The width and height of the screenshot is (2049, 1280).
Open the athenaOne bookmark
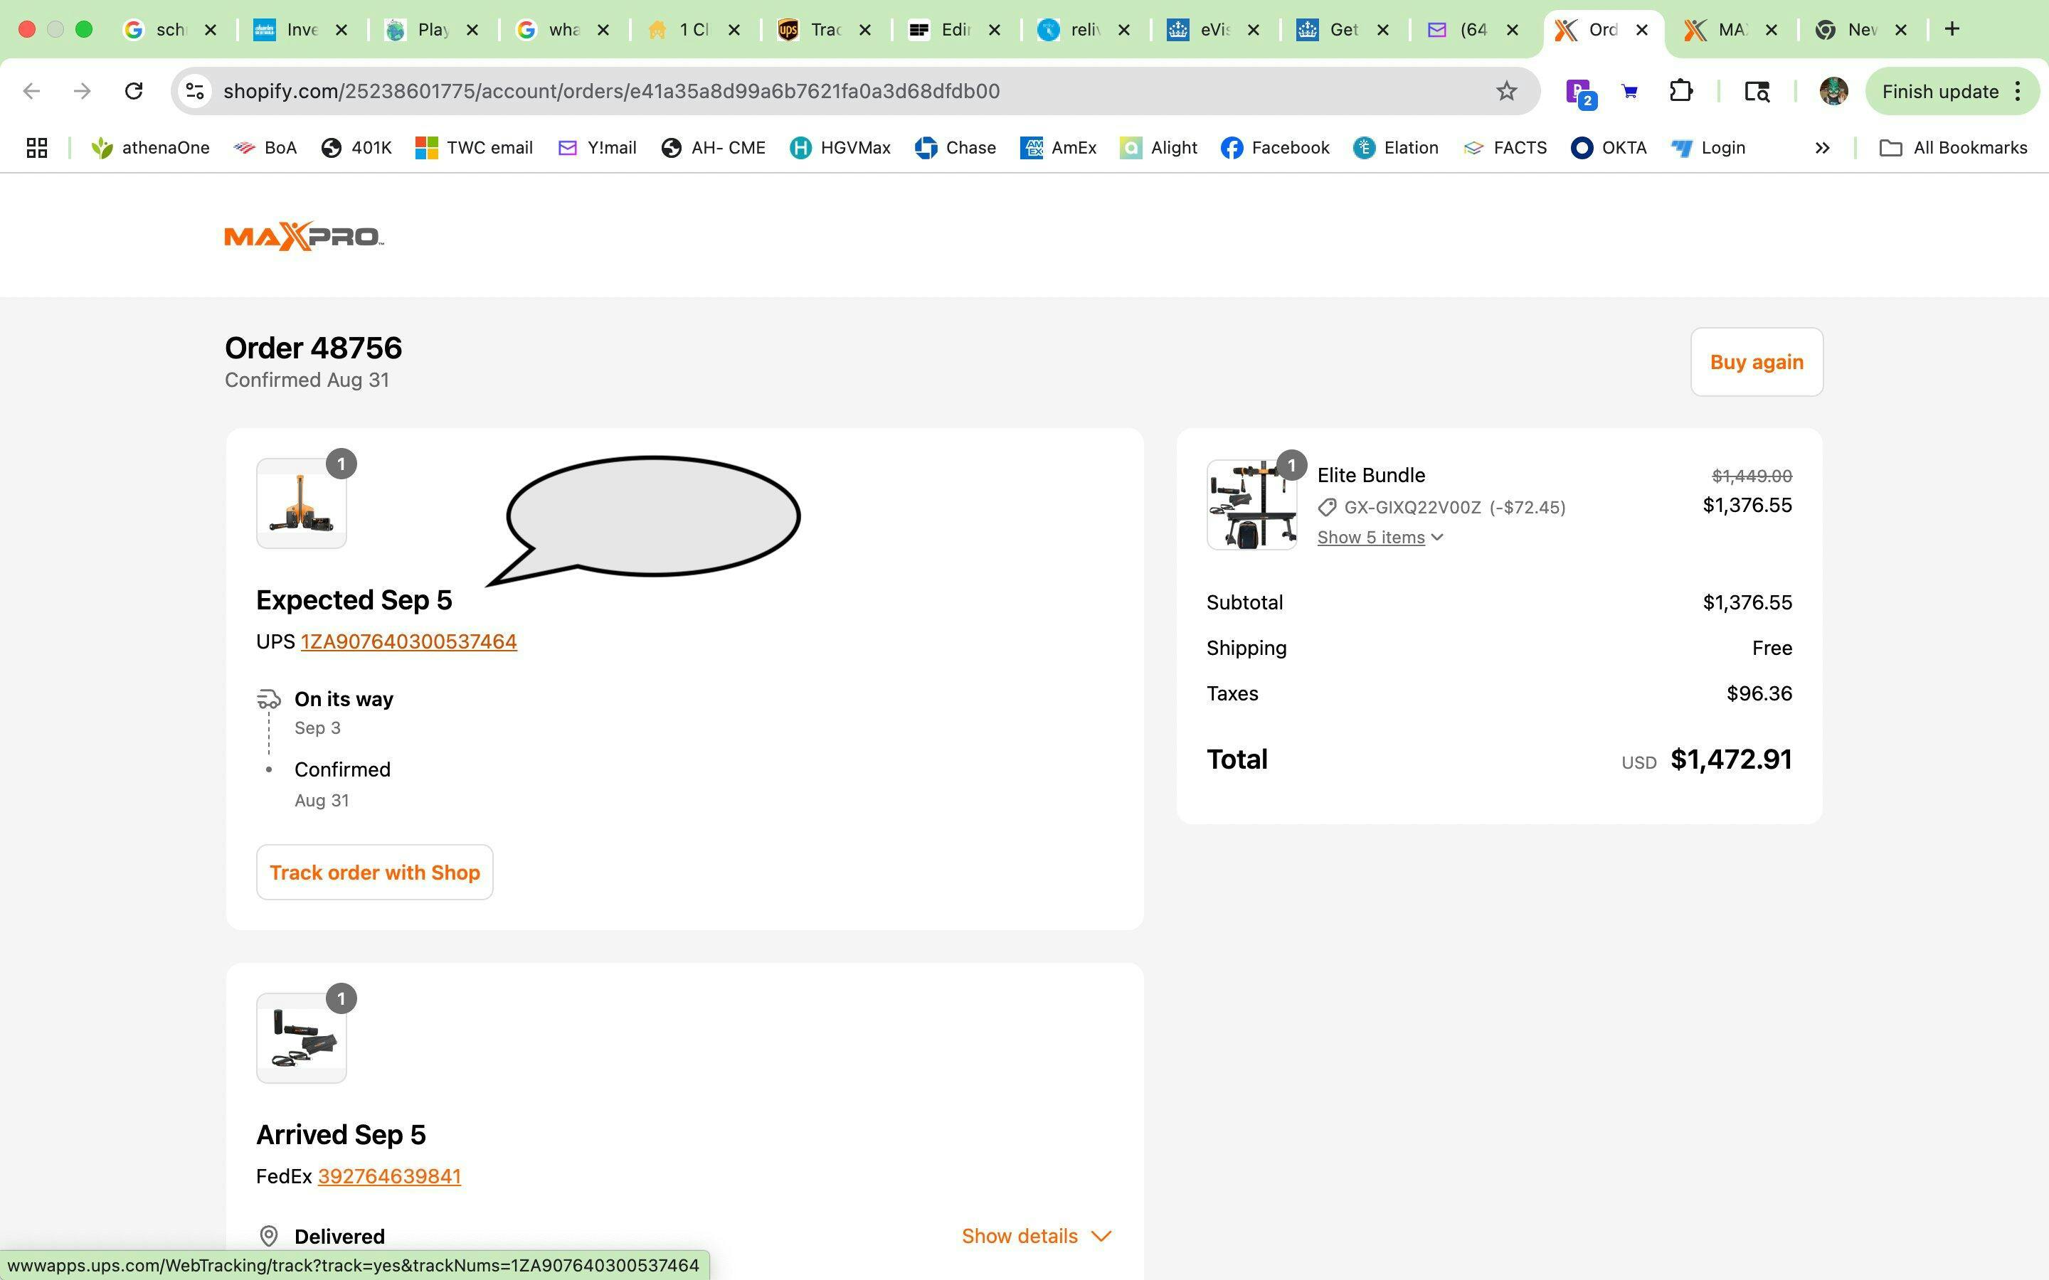151,148
